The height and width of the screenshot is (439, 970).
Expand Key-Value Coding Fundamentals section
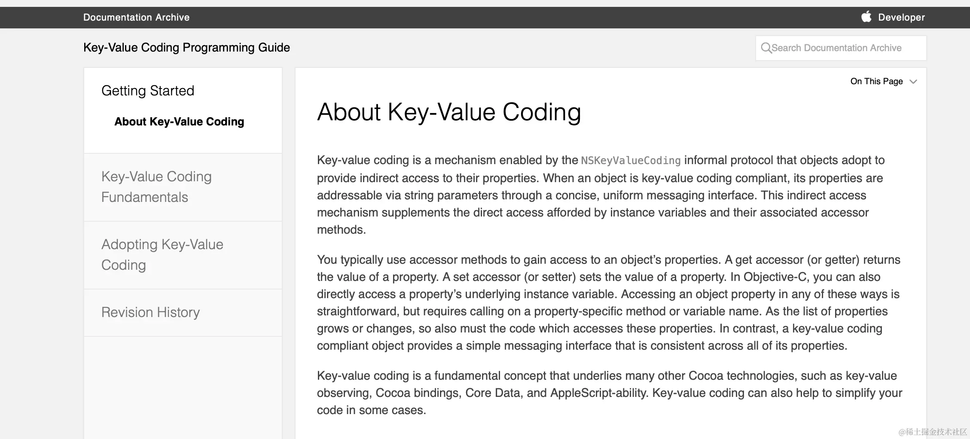pyautogui.click(x=183, y=187)
